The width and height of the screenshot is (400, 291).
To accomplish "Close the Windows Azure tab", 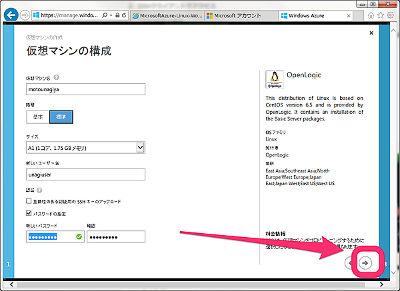I will pos(349,16).
